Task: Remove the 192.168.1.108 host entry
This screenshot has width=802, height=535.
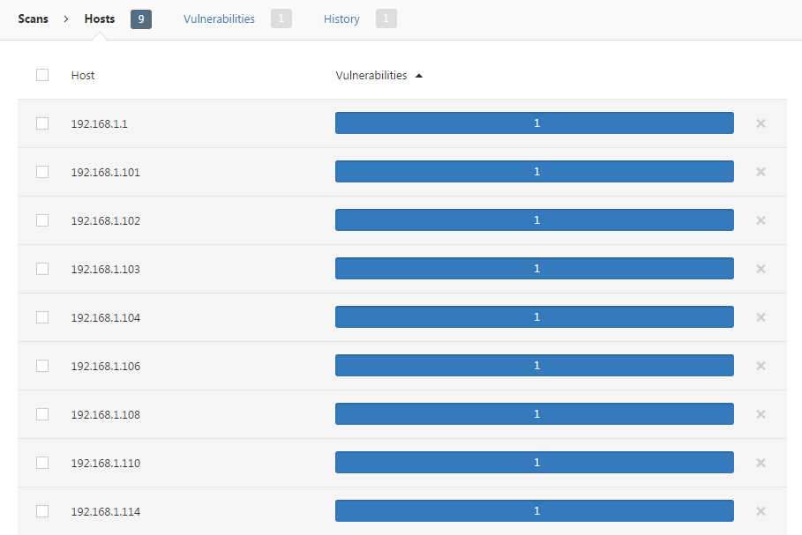Action: point(761,414)
